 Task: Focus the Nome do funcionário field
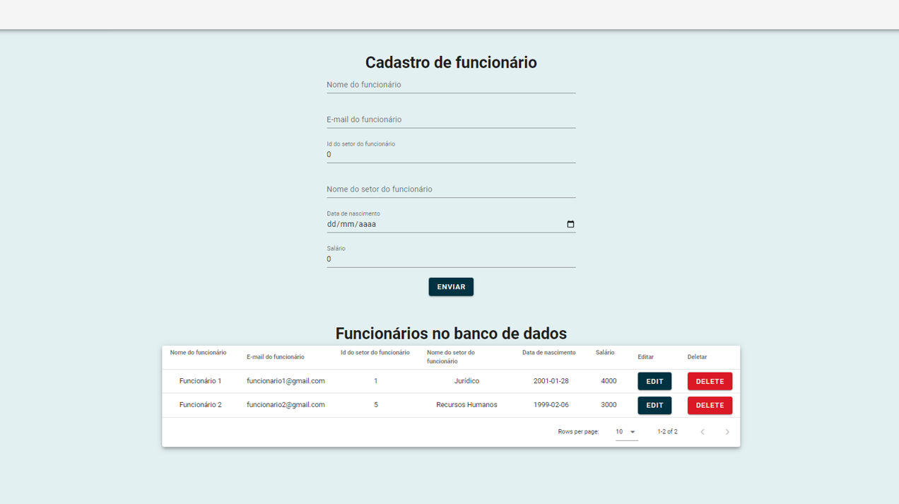(x=451, y=85)
